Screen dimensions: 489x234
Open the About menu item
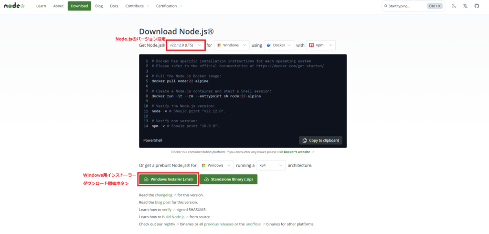58,6
